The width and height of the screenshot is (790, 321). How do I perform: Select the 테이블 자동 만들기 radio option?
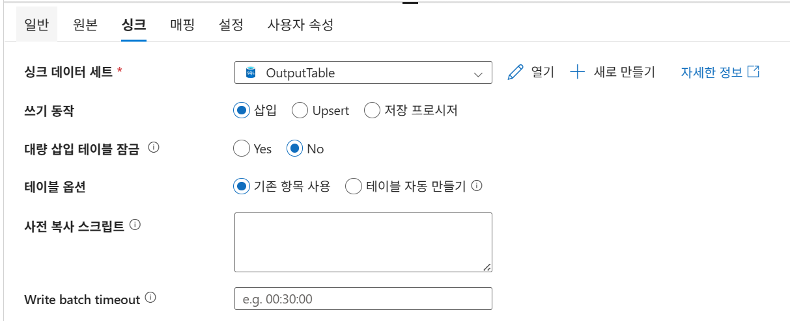point(354,186)
